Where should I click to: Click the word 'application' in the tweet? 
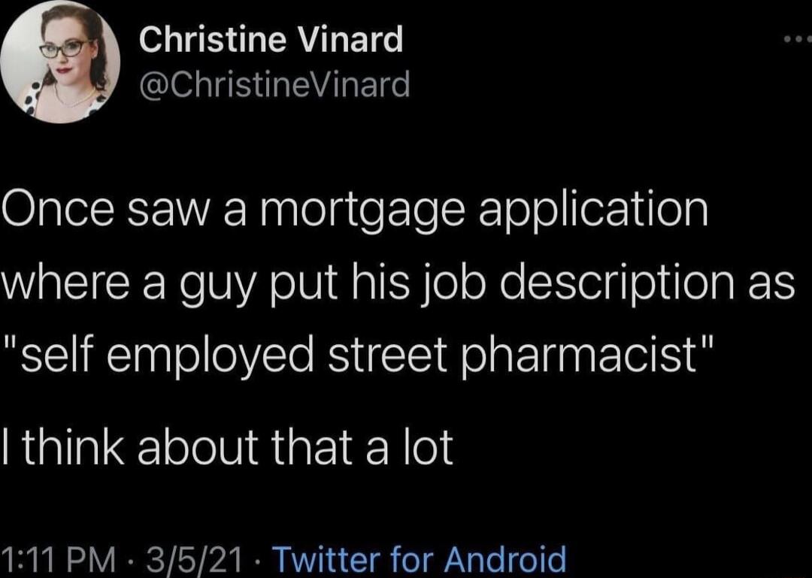coord(593,212)
